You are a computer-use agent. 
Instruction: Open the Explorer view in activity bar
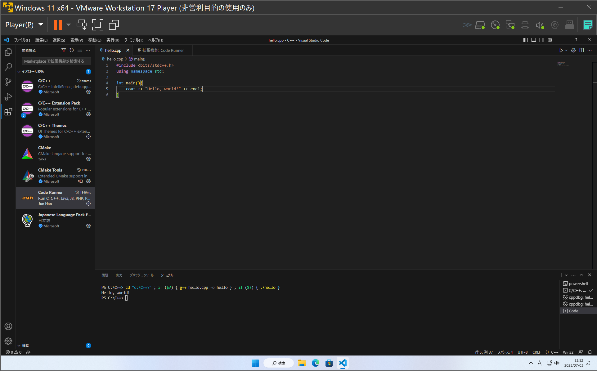(x=8, y=52)
